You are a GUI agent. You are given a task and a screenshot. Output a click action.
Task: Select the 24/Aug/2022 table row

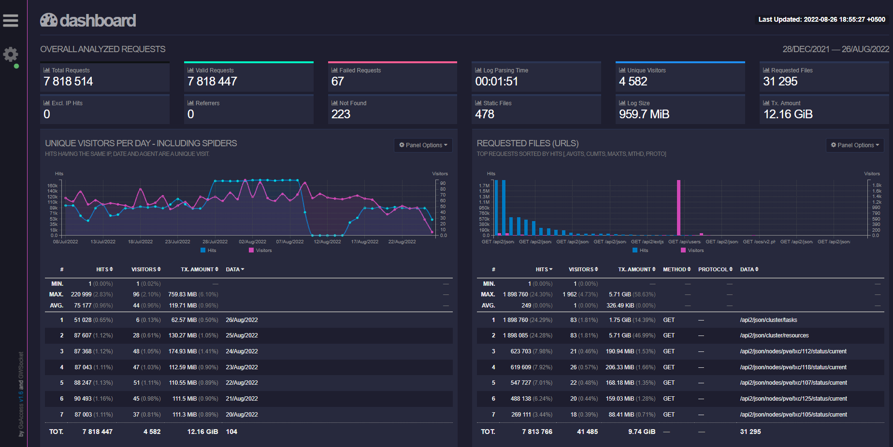(x=249, y=351)
